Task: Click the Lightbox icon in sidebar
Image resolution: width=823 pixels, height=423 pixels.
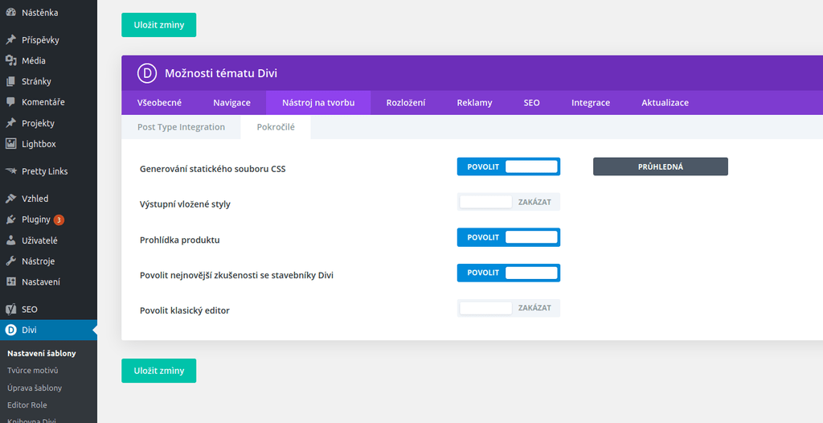Action: [x=10, y=143]
